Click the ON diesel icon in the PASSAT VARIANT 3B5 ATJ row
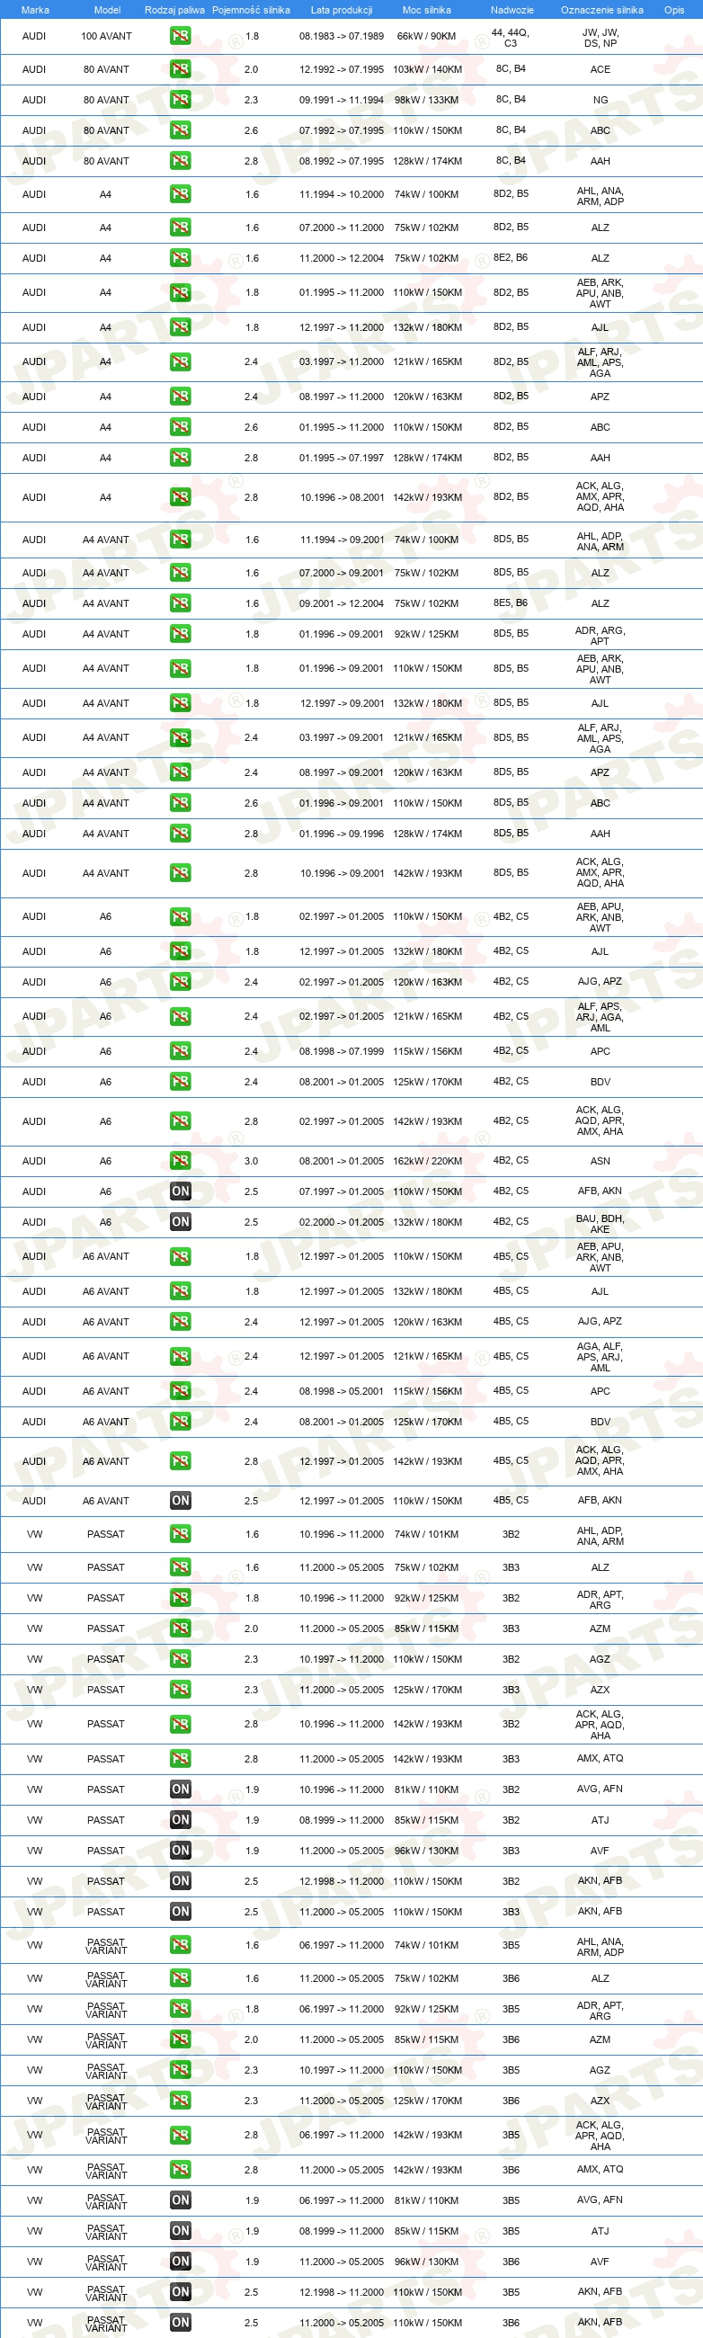 point(181,2231)
